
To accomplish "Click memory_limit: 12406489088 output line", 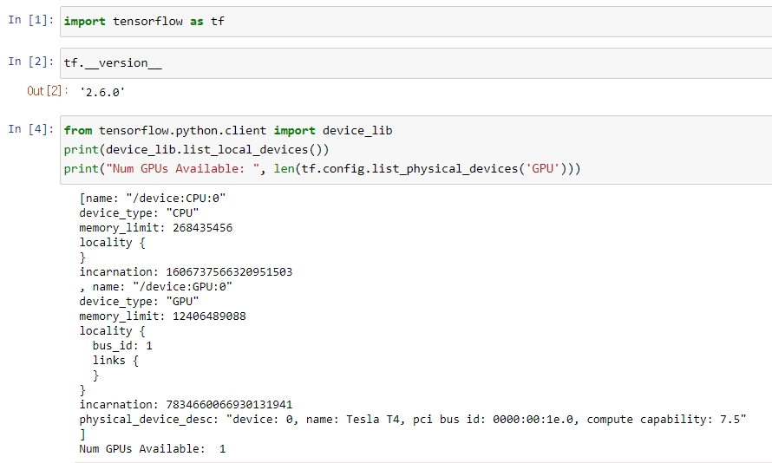I will [162, 316].
